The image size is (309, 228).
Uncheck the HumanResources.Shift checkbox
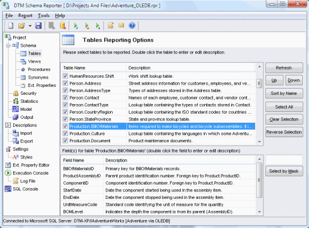(65, 76)
